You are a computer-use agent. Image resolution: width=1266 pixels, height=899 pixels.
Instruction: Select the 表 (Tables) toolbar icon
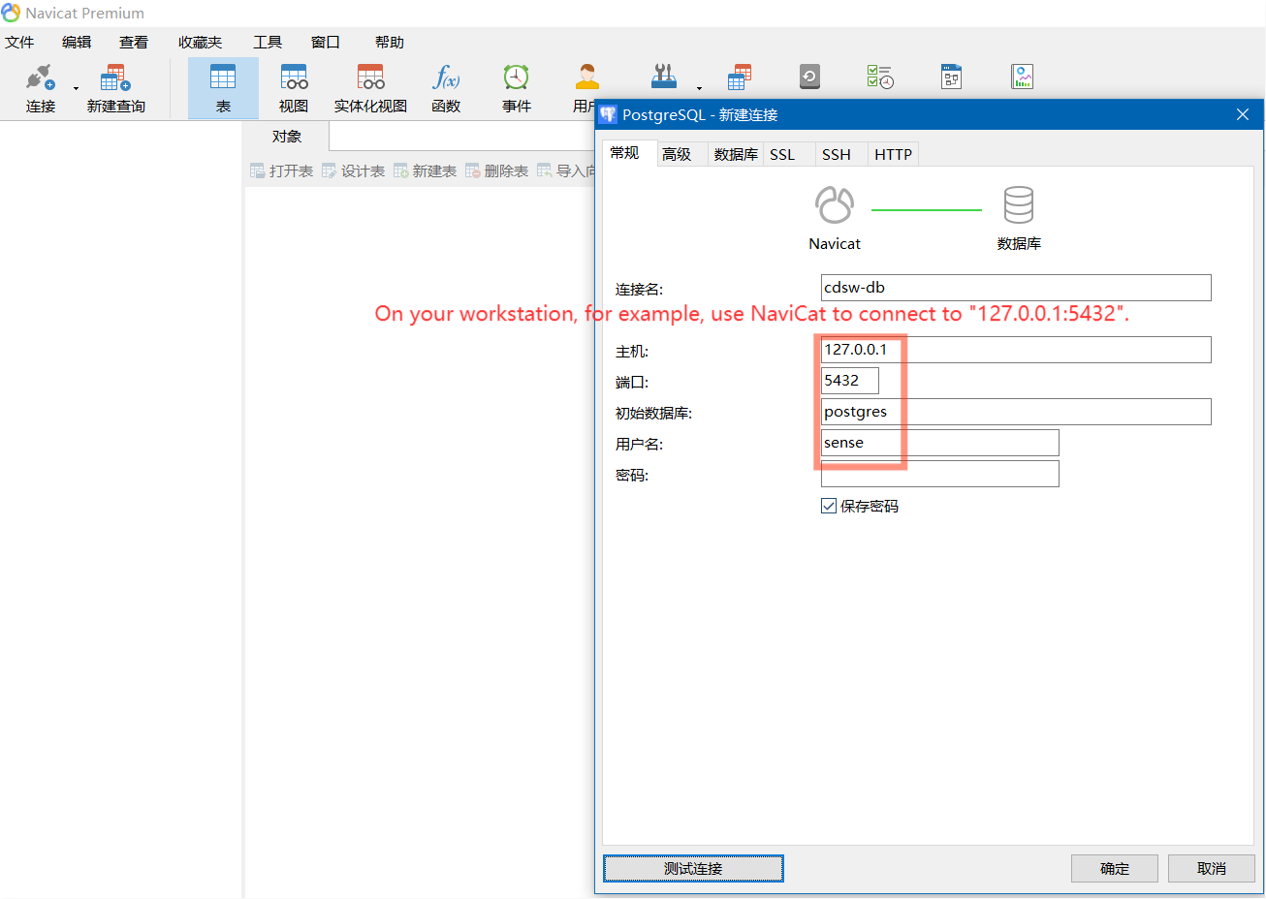(223, 87)
